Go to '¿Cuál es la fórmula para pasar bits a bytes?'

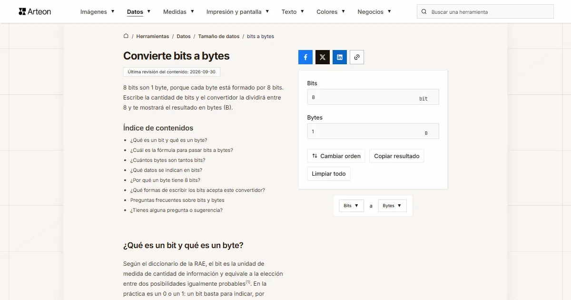click(182, 150)
